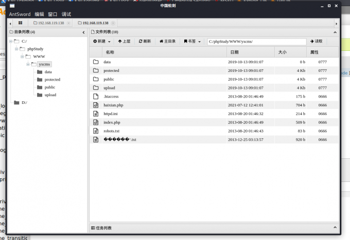
Task: Select robots.txt file name
Action: point(112,131)
